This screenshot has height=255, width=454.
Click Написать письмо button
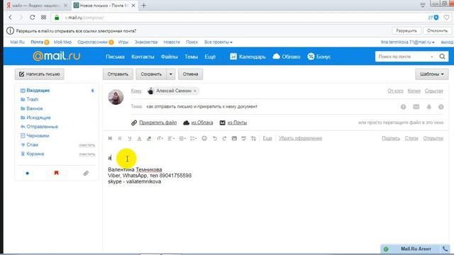[40, 74]
